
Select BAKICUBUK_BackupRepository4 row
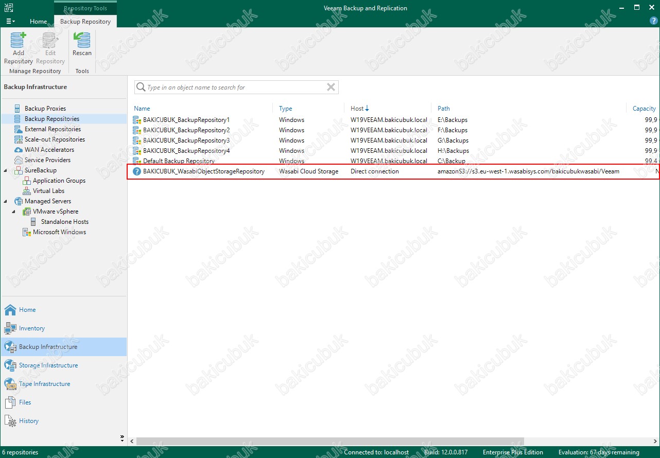pos(394,151)
